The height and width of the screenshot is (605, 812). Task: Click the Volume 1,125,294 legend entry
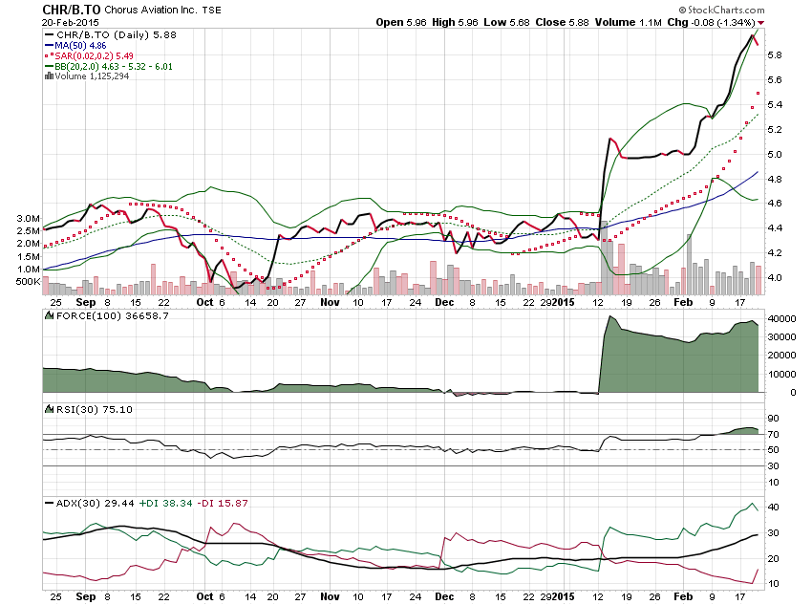[92, 76]
